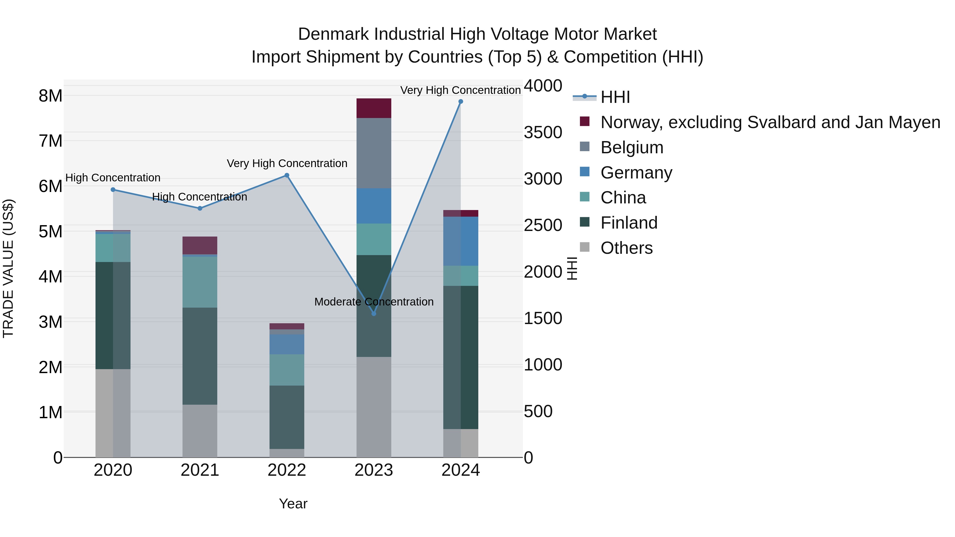Click the 8M y-axis tick label
955x537 pixels.
tap(51, 96)
